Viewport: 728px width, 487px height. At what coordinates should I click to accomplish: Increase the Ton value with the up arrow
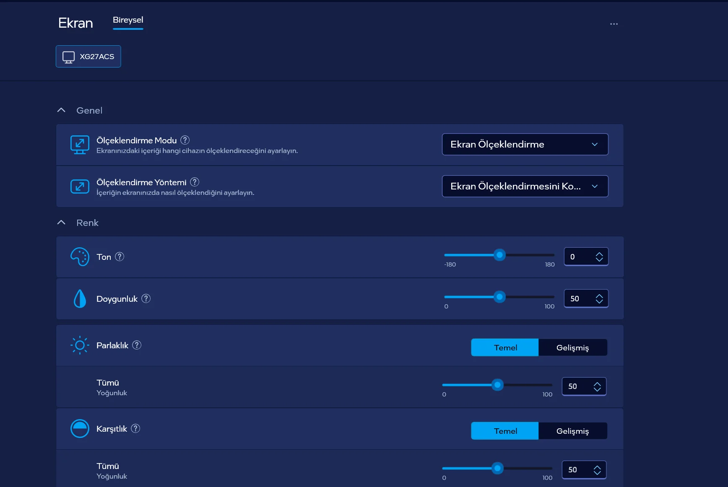[599, 254]
